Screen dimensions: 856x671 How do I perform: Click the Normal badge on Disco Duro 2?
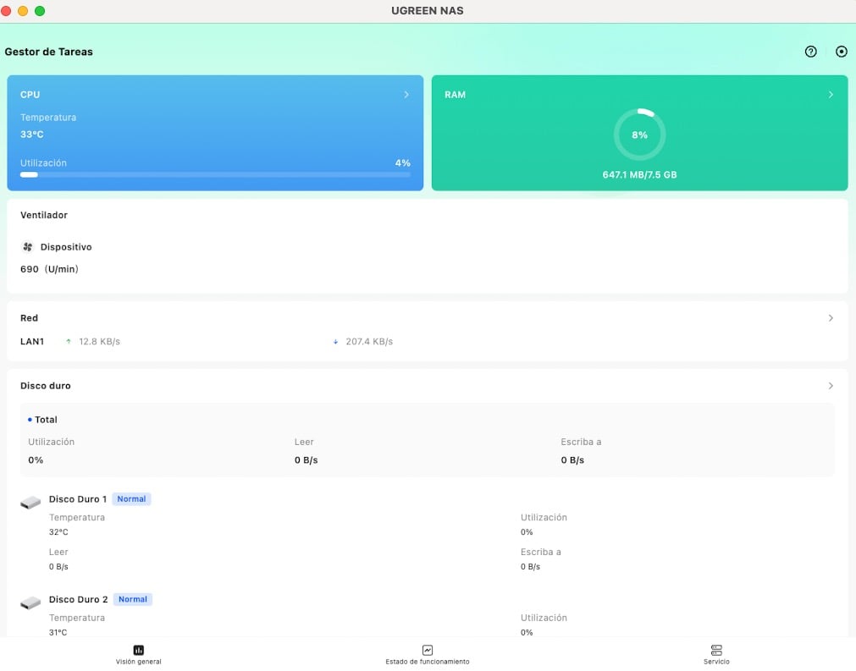tap(132, 599)
